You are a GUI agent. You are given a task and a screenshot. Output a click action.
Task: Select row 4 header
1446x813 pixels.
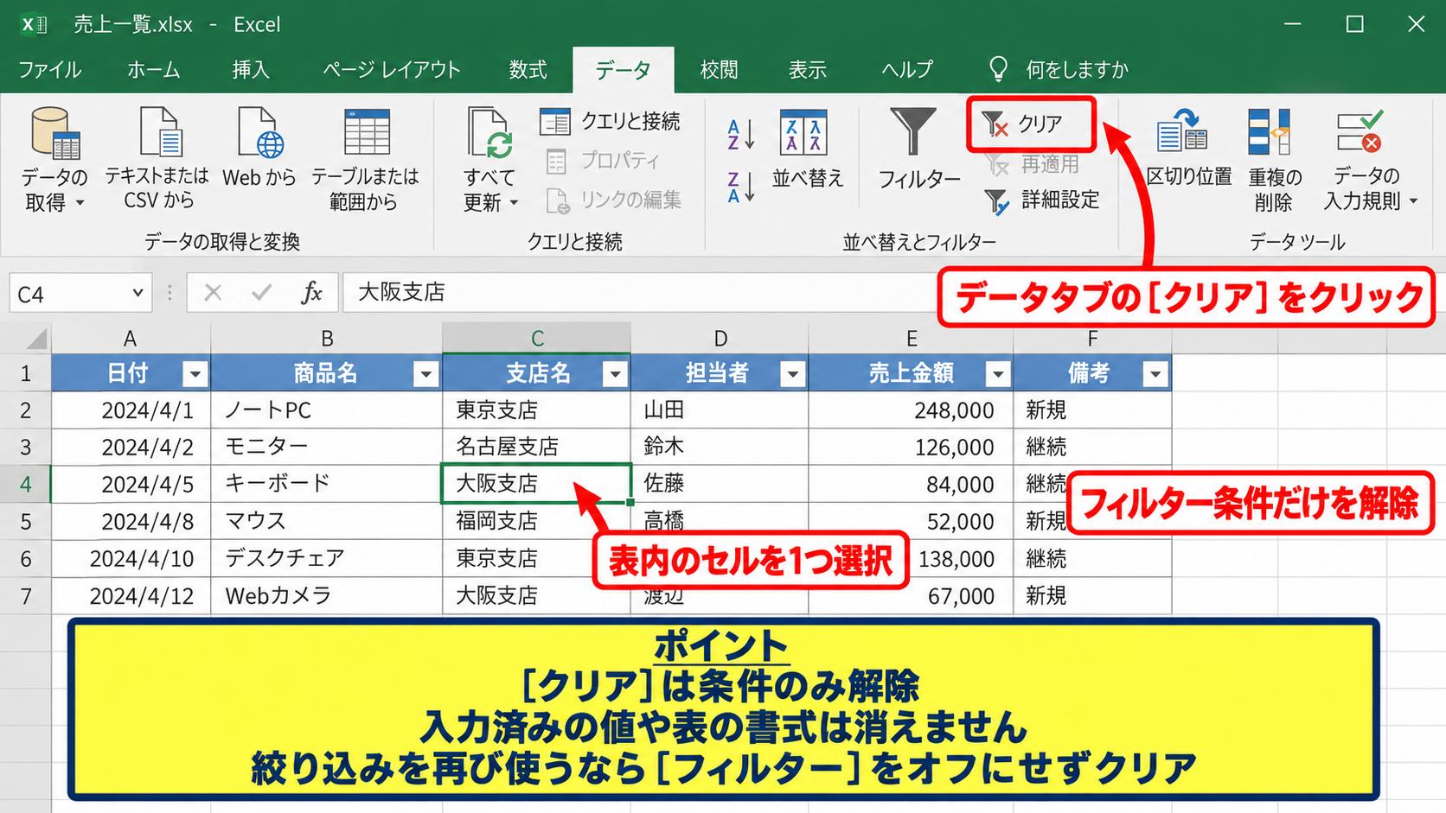click(25, 484)
